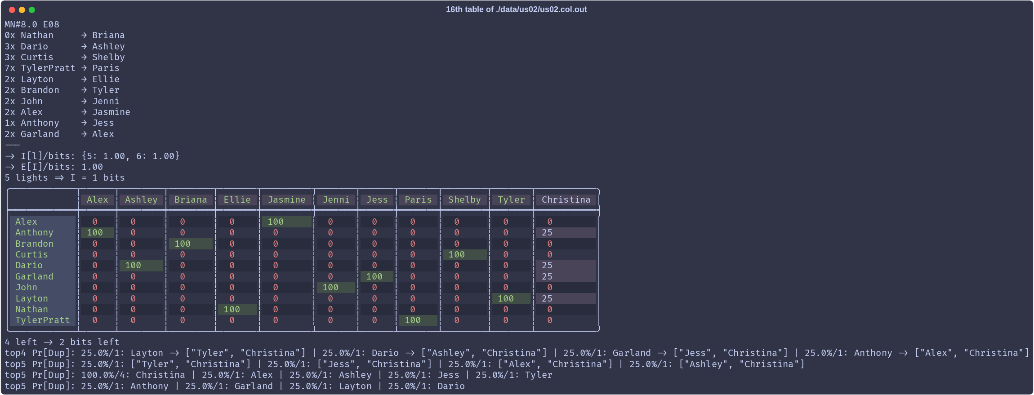Viewport: 1034px width, 395px height.
Task: Click the Alex column header
Action: 98,200
